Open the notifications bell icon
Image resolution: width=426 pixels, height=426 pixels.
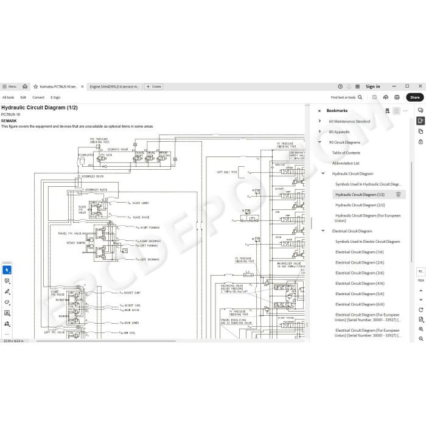(349, 86)
